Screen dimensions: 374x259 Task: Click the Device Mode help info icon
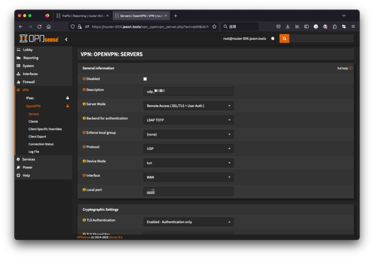pyautogui.click(x=84, y=161)
